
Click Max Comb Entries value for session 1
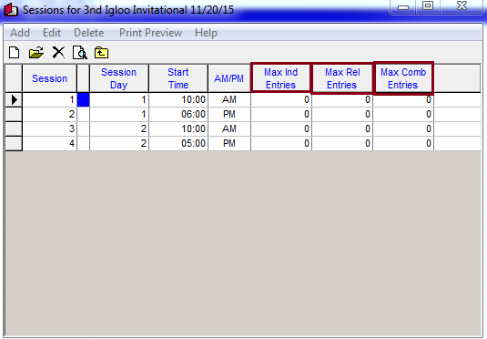[403, 100]
